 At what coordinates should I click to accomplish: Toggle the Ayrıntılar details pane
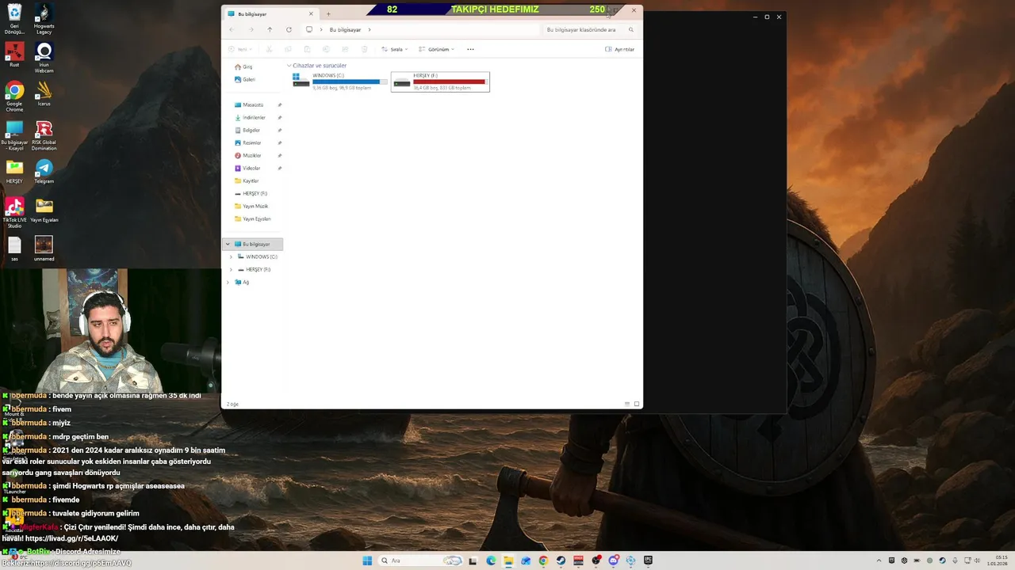619,49
